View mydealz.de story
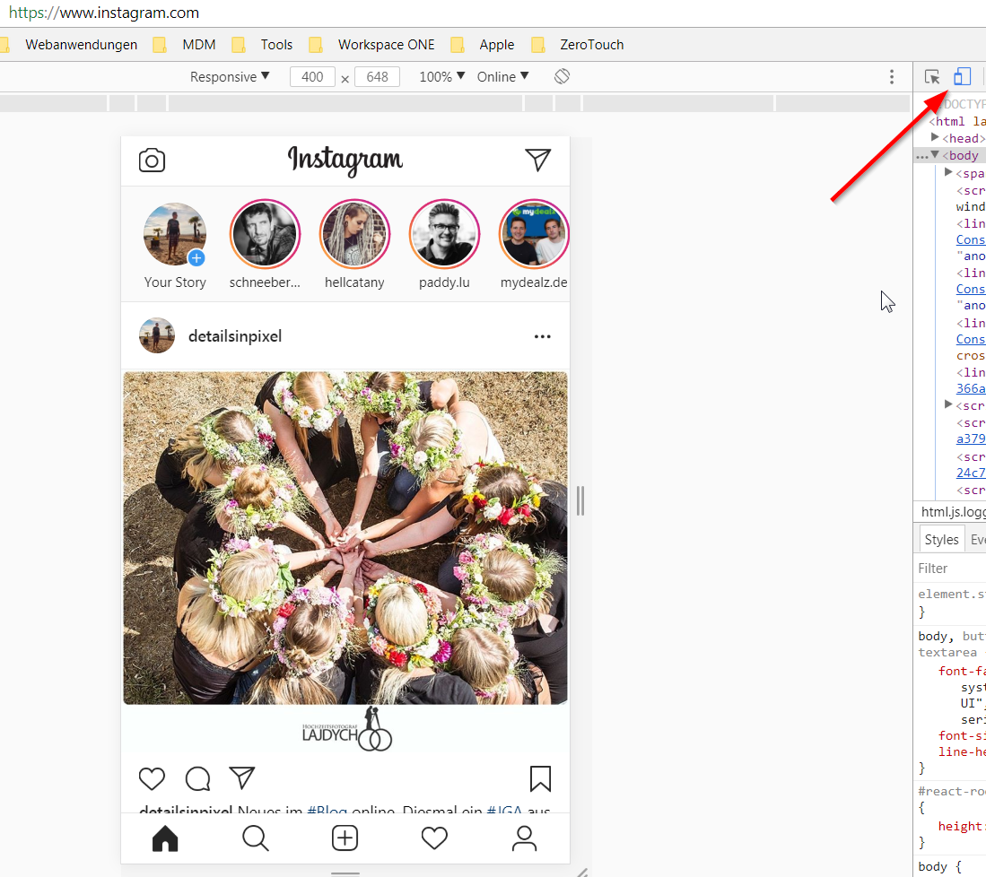Image resolution: width=986 pixels, height=877 pixels. [534, 235]
